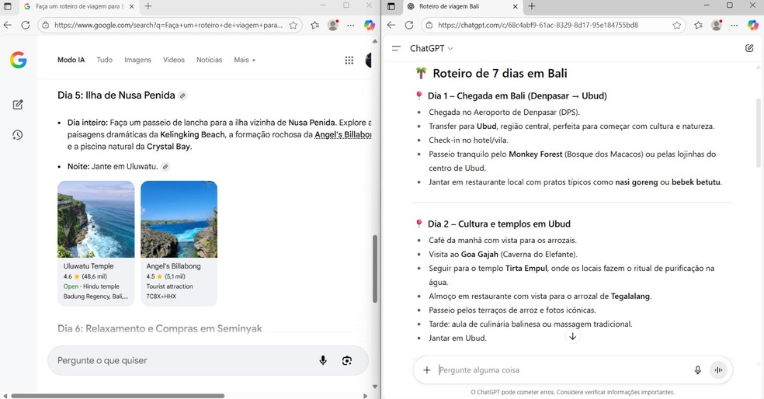The height and width of the screenshot is (399, 764).
Task: Click the Google Lens camera search icon
Action: [347, 360]
